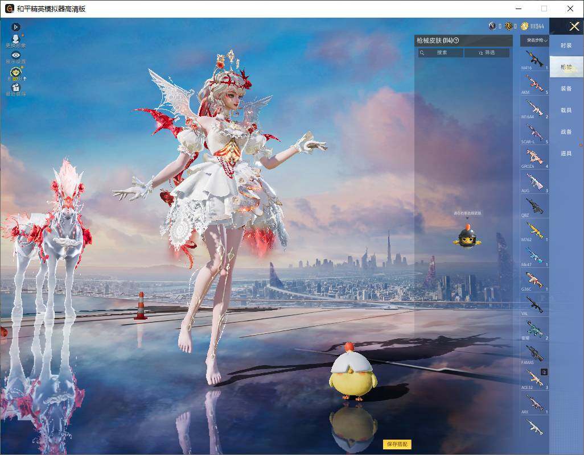Select the ACE32 weapon skin
Screen dimensions: 584x455
coord(534,378)
